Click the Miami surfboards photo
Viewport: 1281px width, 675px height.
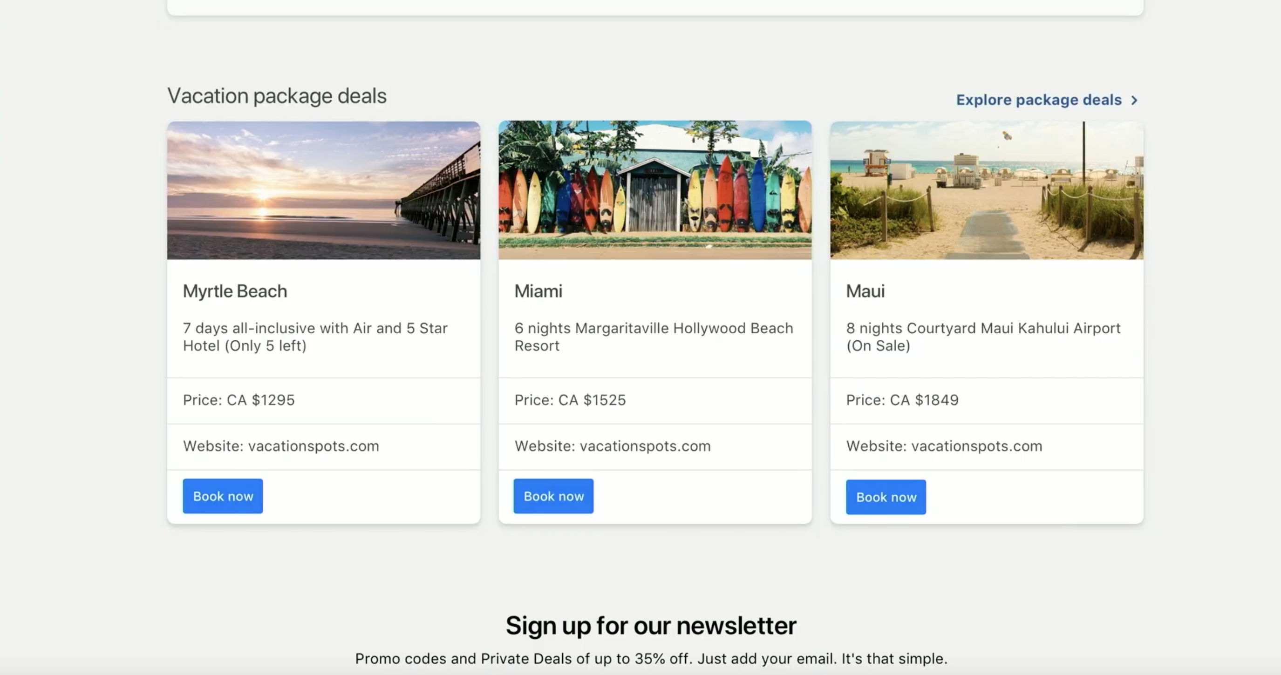coord(655,190)
